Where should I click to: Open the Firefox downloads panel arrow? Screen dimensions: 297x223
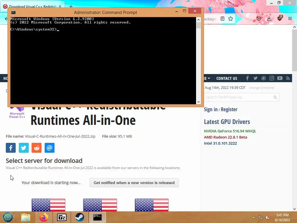pyautogui.click(x=269, y=19)
